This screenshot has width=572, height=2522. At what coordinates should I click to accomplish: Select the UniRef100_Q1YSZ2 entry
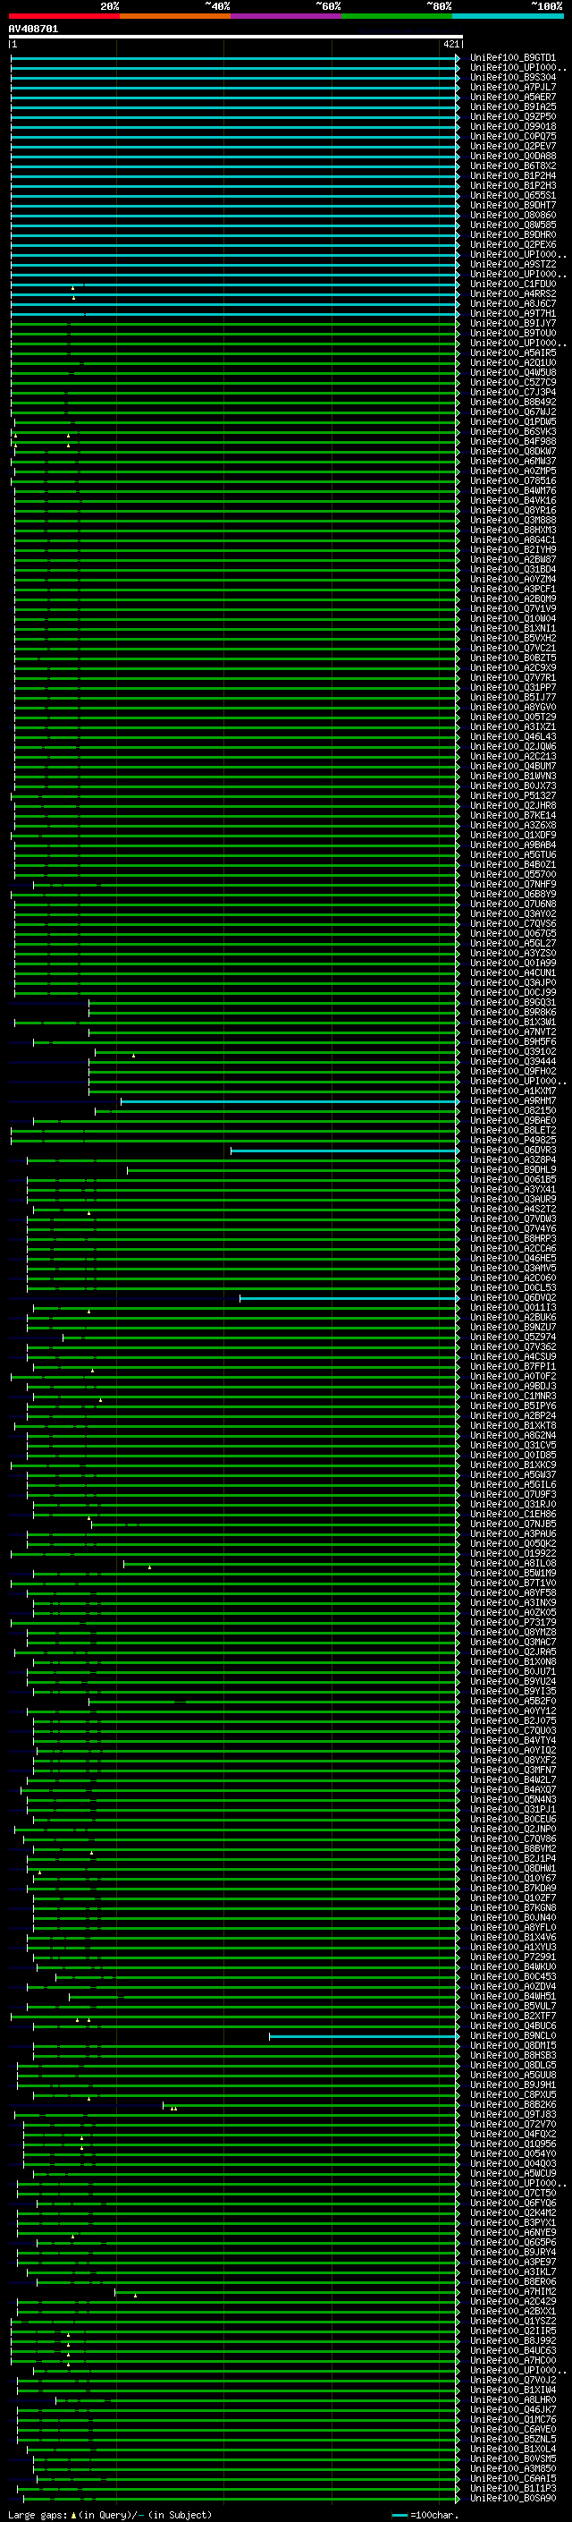point(513,2322)
